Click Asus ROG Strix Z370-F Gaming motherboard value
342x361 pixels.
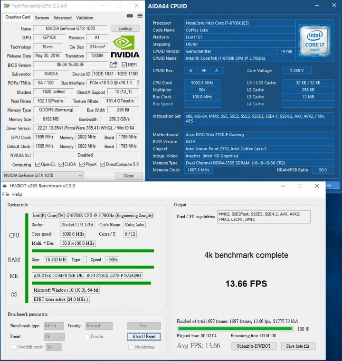click(x=259, y=135)
